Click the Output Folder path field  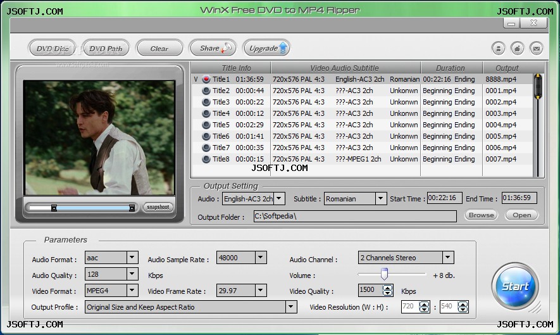(355, 216)
